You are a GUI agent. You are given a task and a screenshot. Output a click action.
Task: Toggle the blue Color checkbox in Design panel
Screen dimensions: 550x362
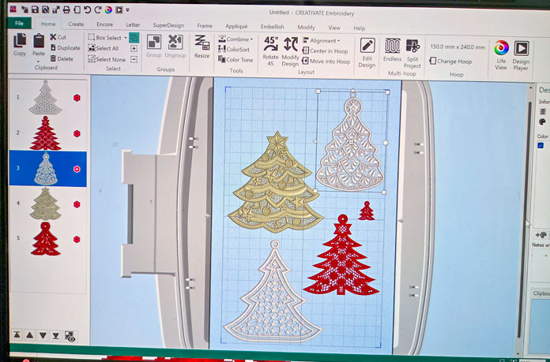[x=541, y=145]
